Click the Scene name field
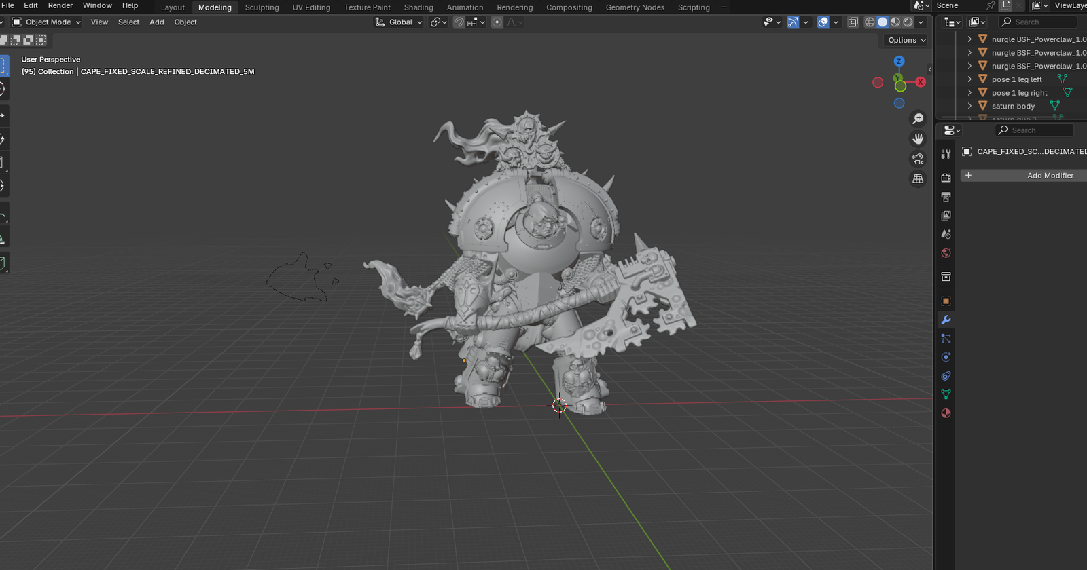 pos(957,5)
